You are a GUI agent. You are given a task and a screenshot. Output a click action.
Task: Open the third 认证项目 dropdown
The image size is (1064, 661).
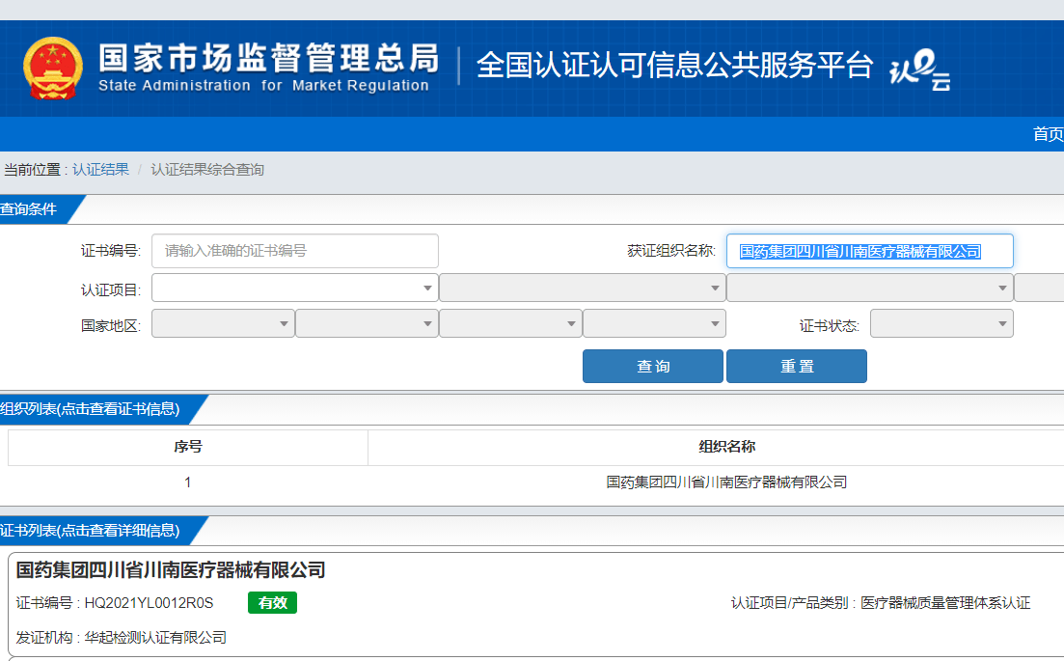[x=870, y=288]
